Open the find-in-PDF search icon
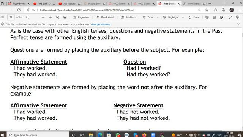 (x=28, y=17)
